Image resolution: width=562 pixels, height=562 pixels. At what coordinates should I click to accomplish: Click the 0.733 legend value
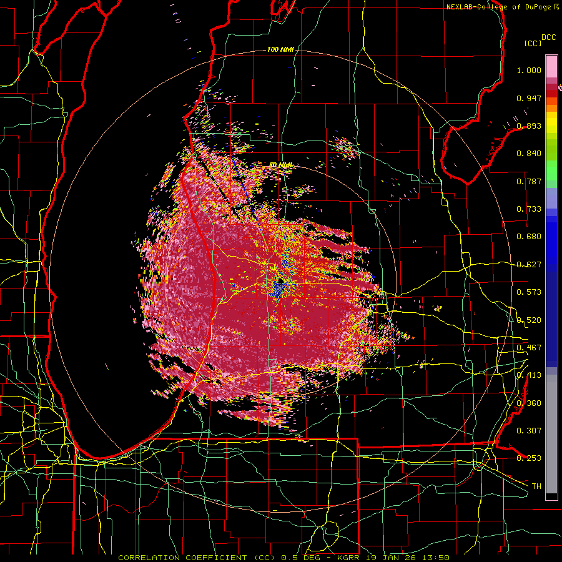(x=529, y=209)
